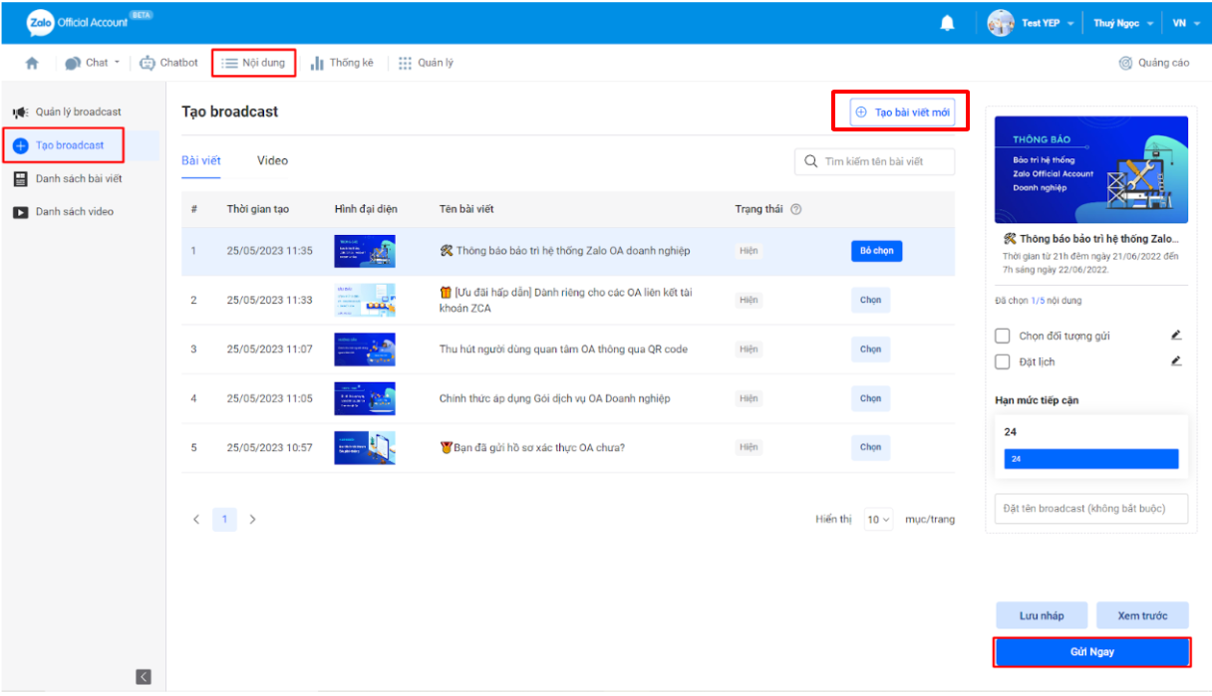Viewport: 1212px width, 696px height.
Task: Click Tạo bài viết mới button
Action: tap(902, 113)
